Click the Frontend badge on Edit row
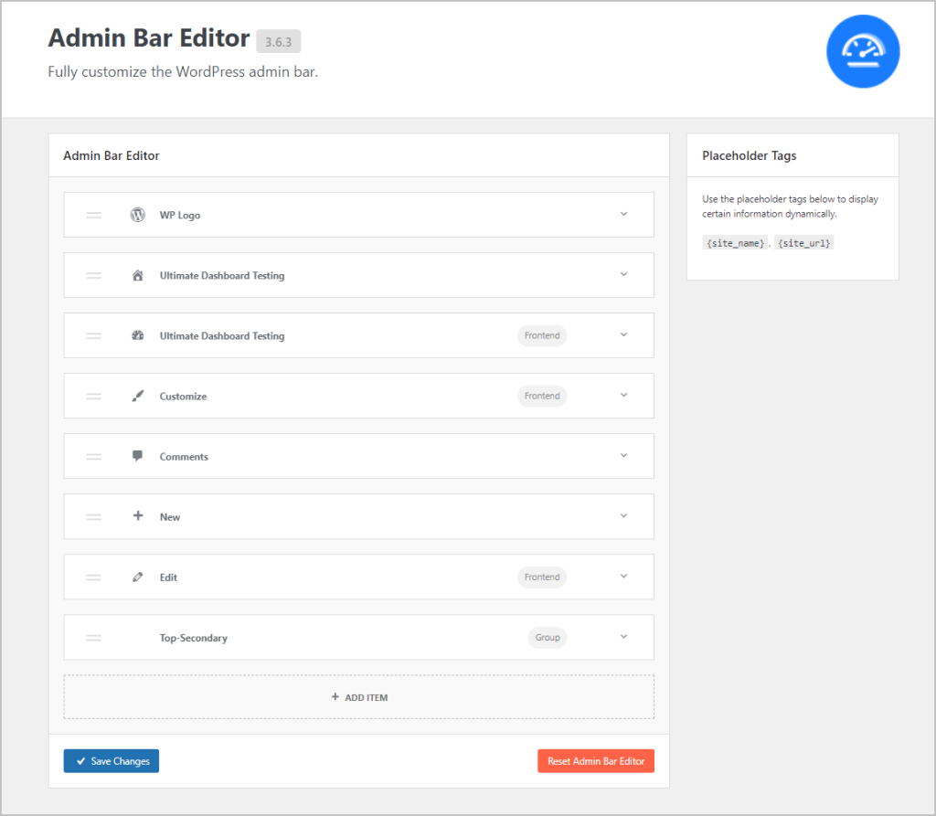The width and height of the screenshot is (936, 816). click(x=542, y=577)
